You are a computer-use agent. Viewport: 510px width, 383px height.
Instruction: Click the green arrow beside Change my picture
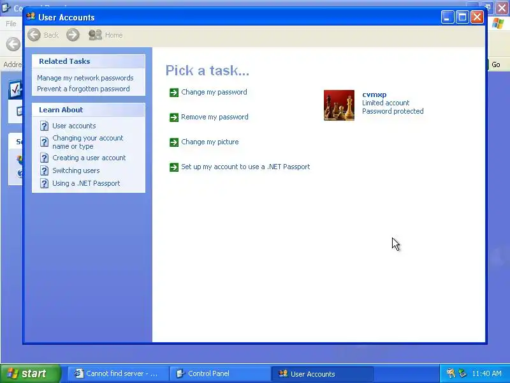pyautogui.click(x=174, y=142)
